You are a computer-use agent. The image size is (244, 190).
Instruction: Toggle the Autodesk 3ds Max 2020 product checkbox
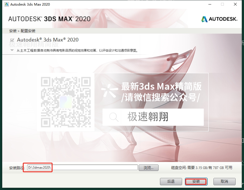pyautogui.click(x=12, y=40)
